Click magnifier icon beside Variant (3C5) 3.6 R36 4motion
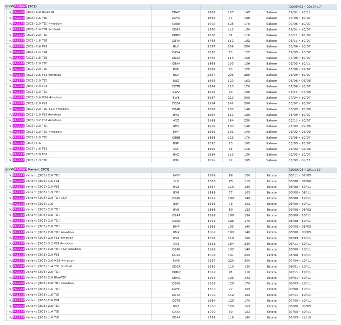Image resolution: width=341 pixels, height=325 pixels. tap(10, 260)
